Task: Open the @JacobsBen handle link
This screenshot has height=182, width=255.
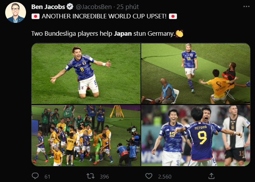Action: (x=94, y=7)
